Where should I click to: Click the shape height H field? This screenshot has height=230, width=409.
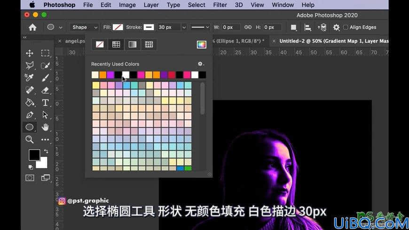pos(272,27)
